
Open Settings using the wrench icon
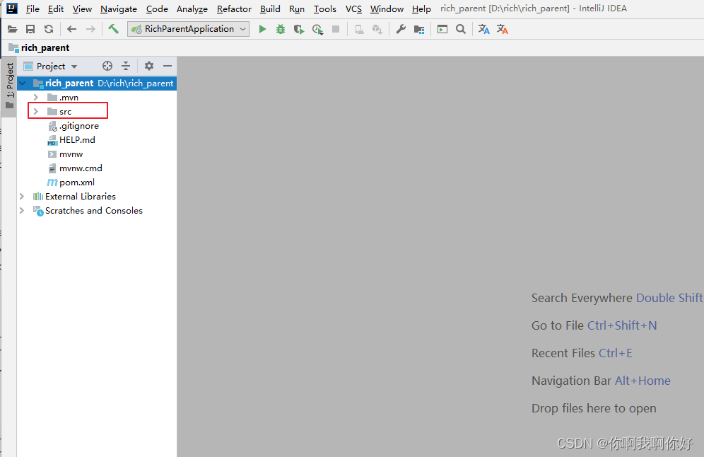point(401,29)
